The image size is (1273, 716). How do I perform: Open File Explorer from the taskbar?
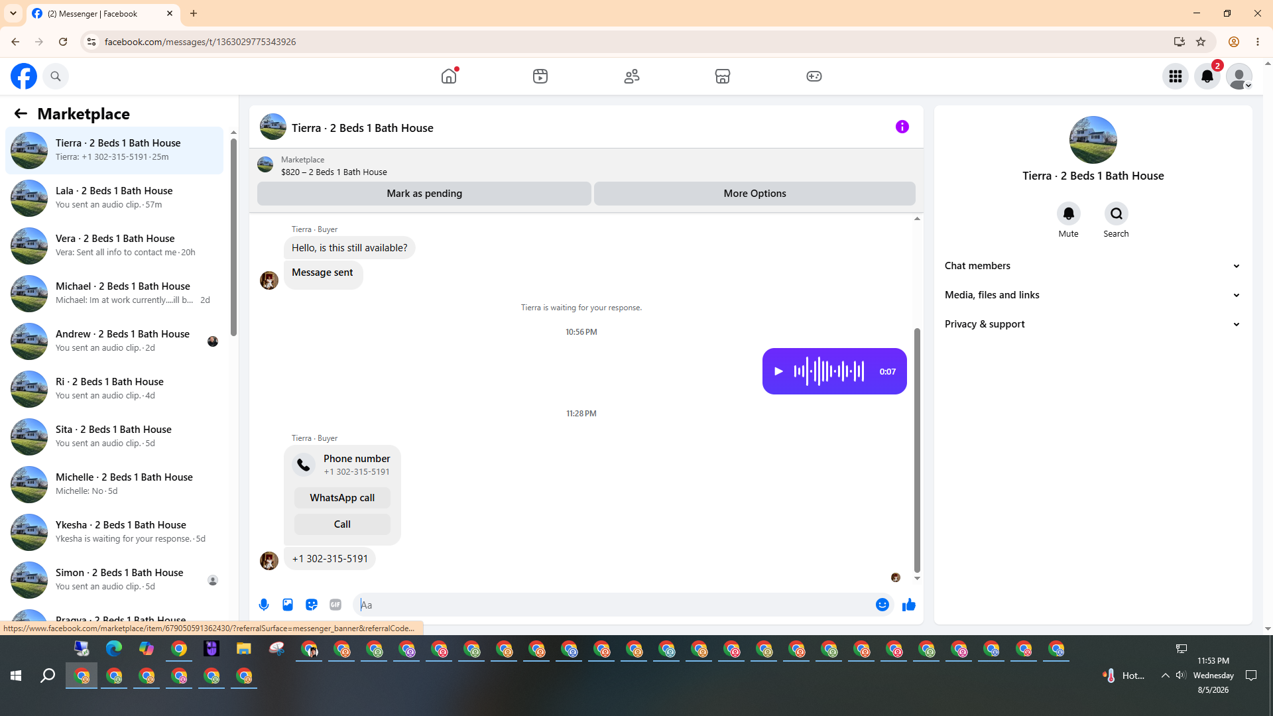point(244,648)
